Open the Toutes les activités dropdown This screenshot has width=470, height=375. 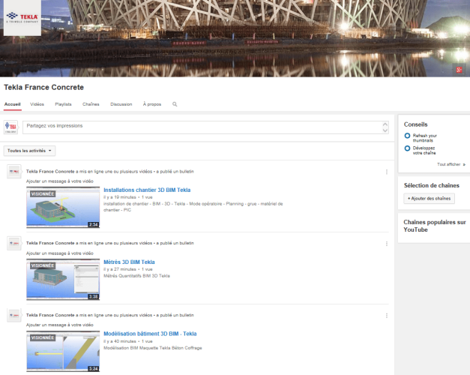click(29, 151)
